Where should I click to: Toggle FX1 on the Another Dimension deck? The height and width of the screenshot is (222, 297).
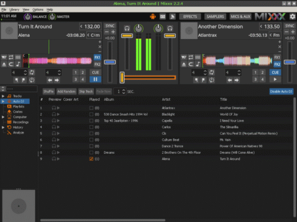(x=277, y=58)
